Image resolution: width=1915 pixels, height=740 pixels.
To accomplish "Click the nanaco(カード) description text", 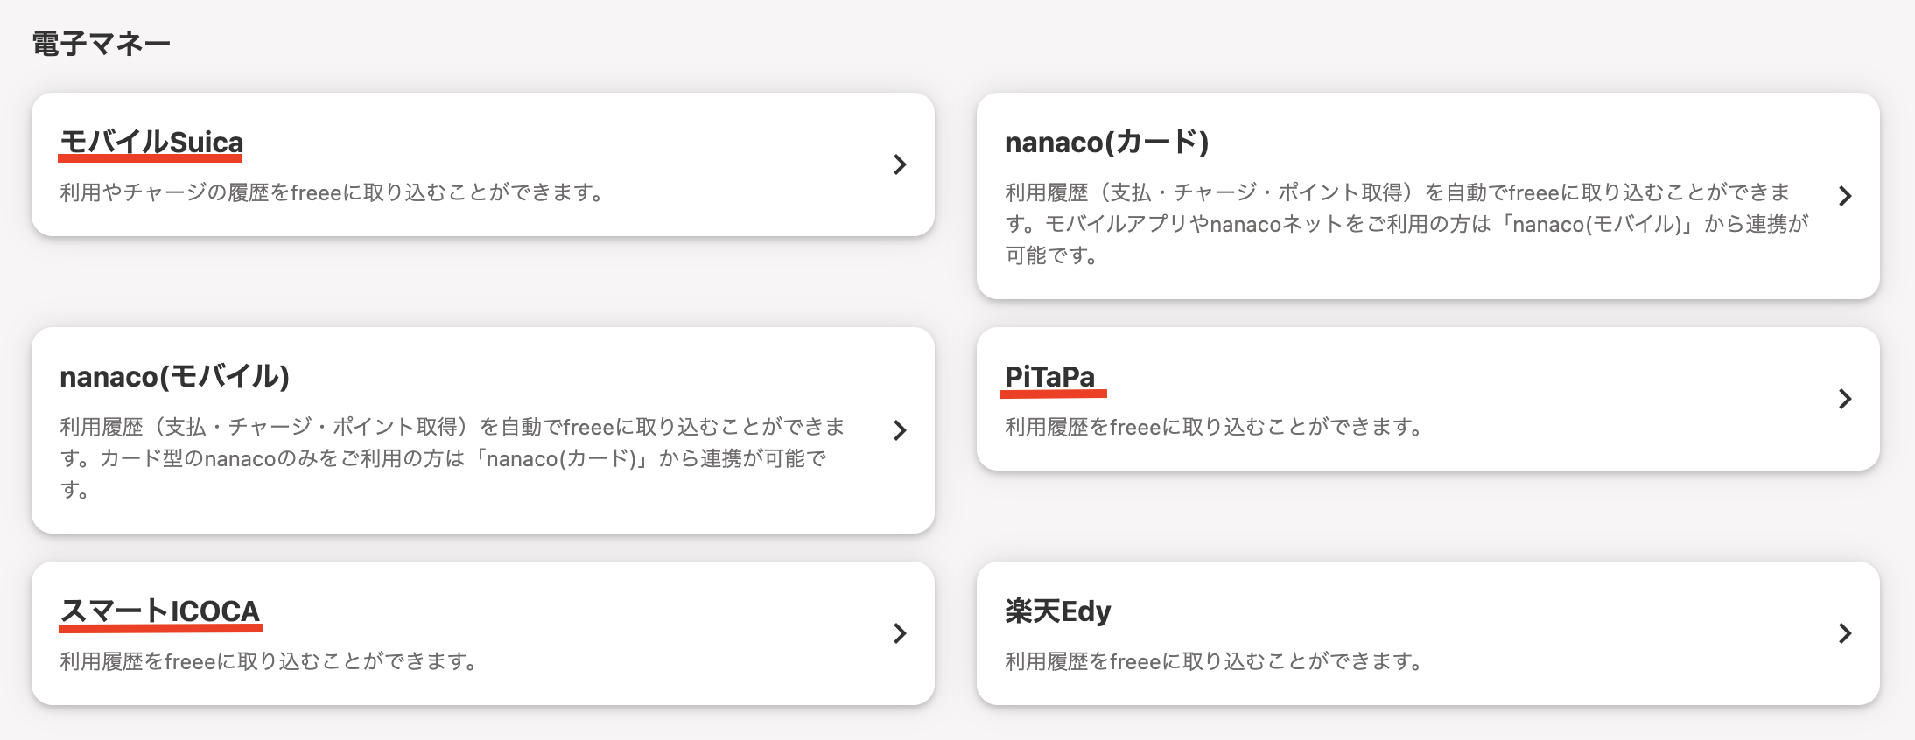I will (x=1406, y=224).
